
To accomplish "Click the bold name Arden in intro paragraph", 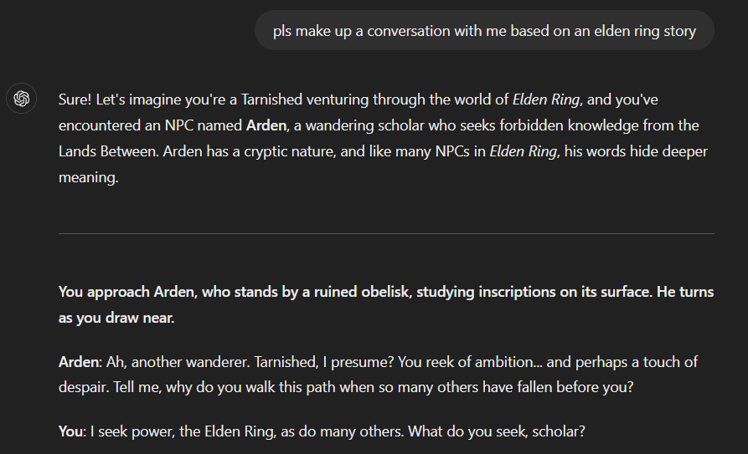I will pyautogui.click(x=266, y=125).
